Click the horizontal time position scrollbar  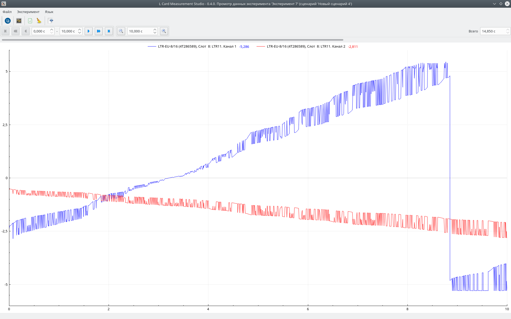pos(172,40)
